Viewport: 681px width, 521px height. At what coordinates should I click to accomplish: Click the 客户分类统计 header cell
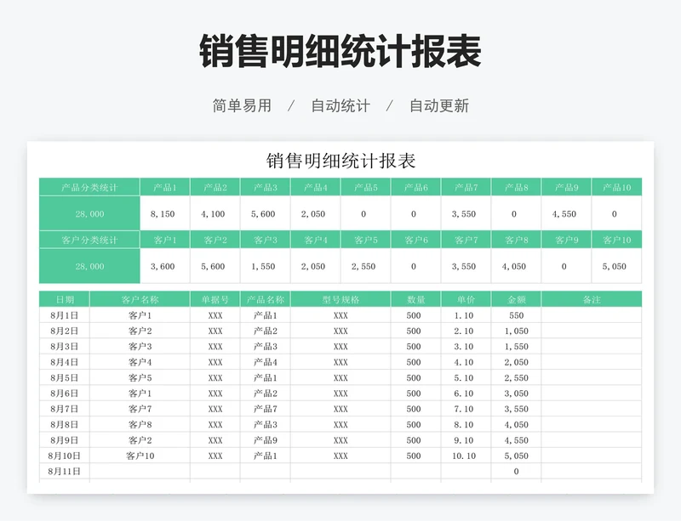tap(89, 240)
